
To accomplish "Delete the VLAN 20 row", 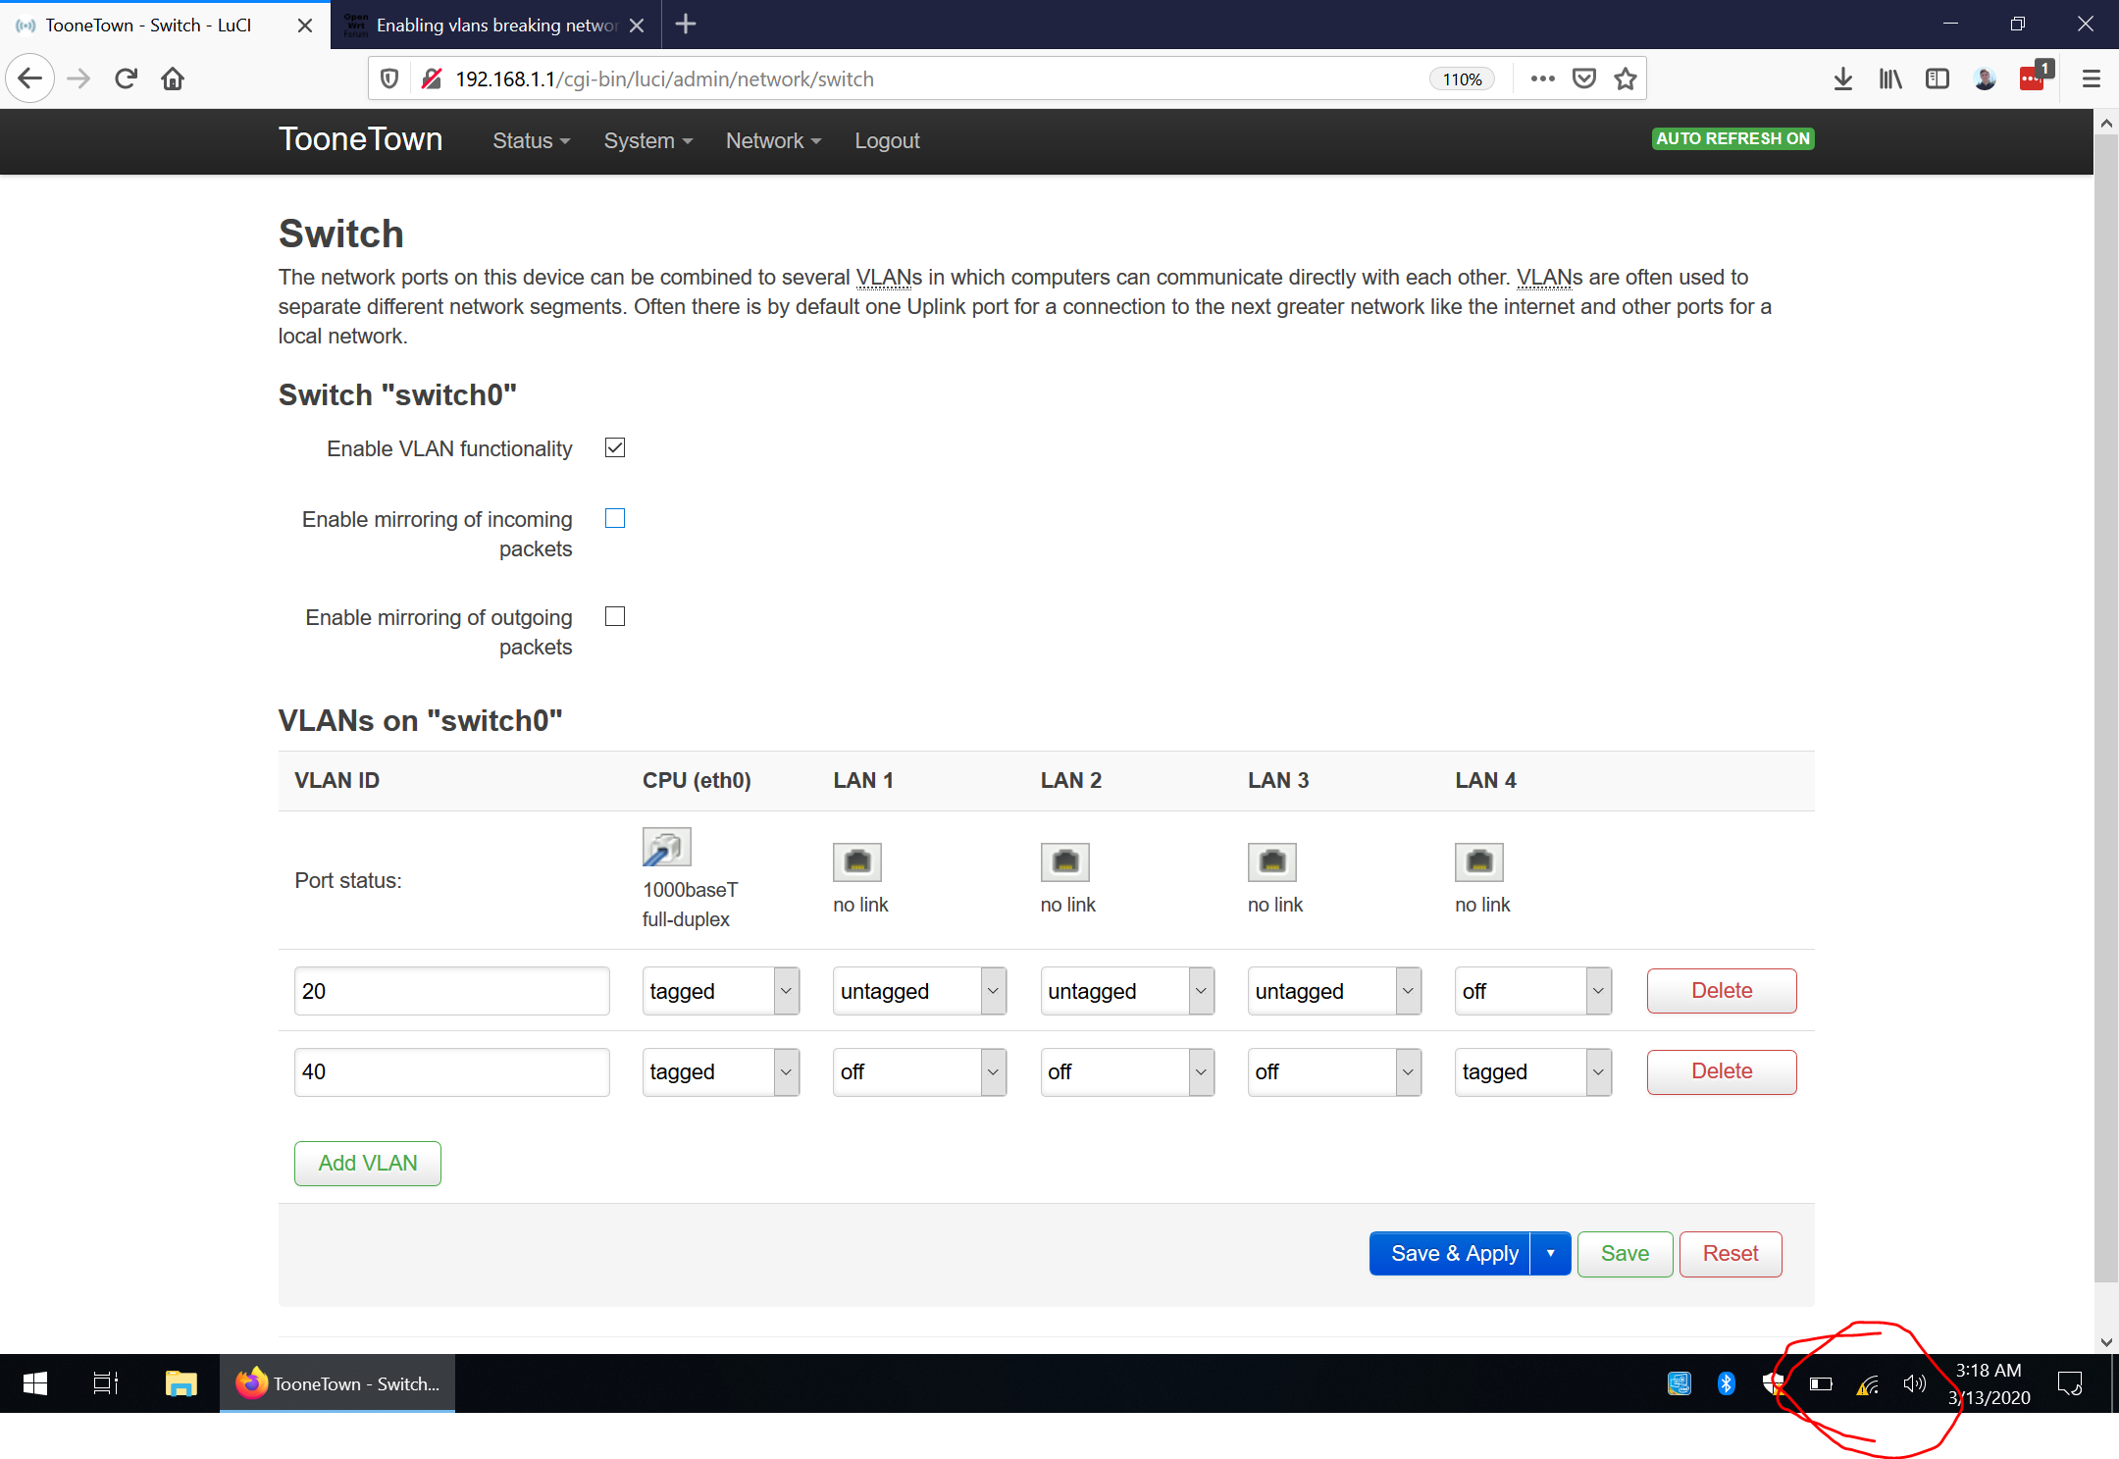I will pyautogui.click(x=1722, y=991).
